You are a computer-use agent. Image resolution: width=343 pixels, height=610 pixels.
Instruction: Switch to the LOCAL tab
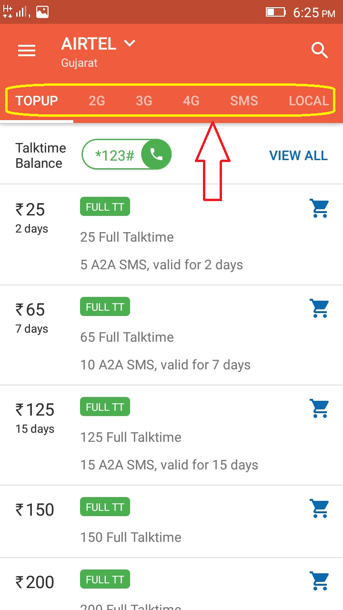[309, 101]
